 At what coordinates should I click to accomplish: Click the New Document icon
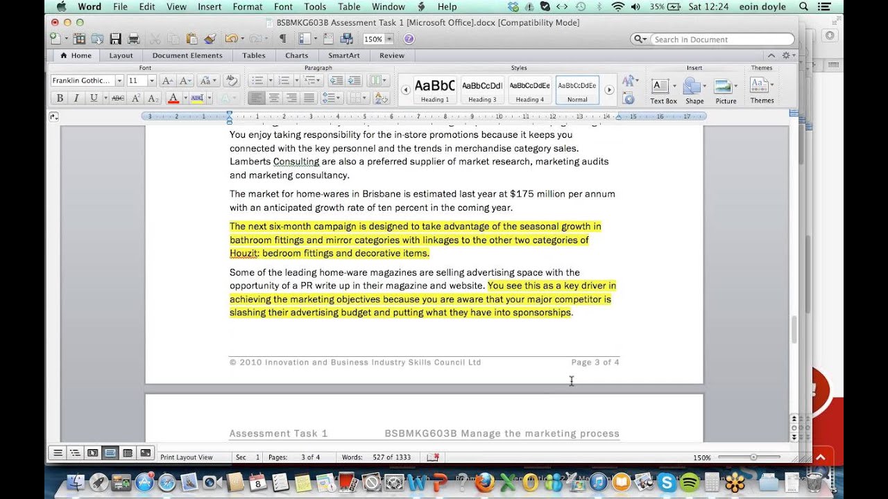click(x=55, y=39)
